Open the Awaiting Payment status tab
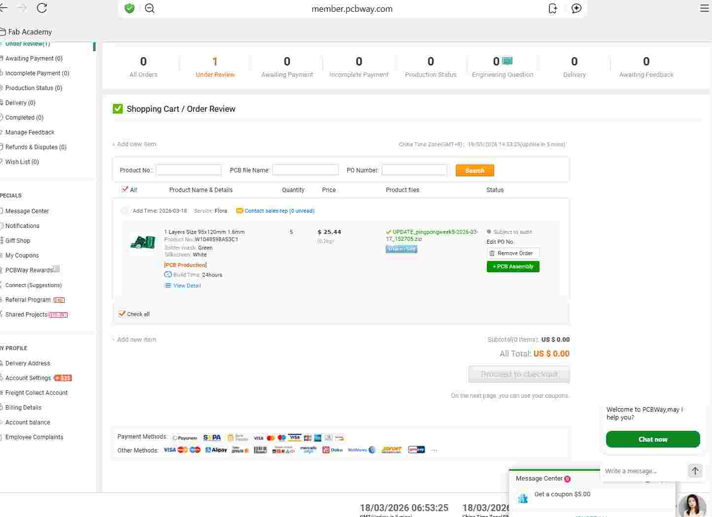This screenshot has height=517, width=712. click(x=287, y=67)
